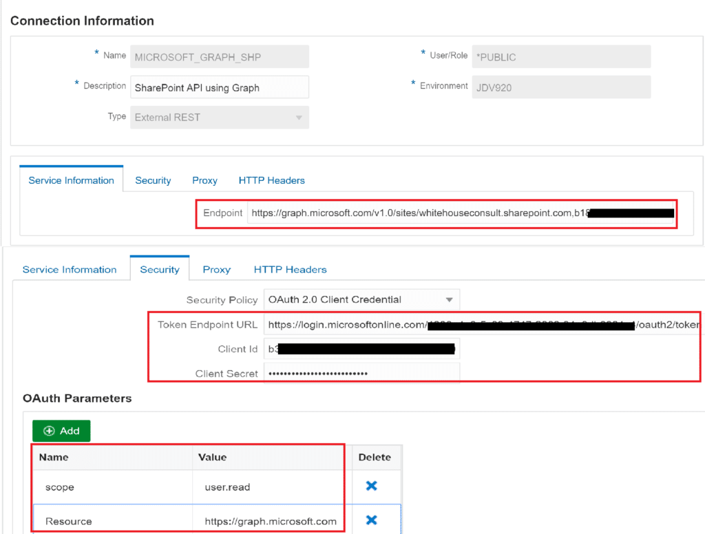Edit the Endpoint URL field
The width and height of the screenshot is (705, 534).
(x=461, y=213)
